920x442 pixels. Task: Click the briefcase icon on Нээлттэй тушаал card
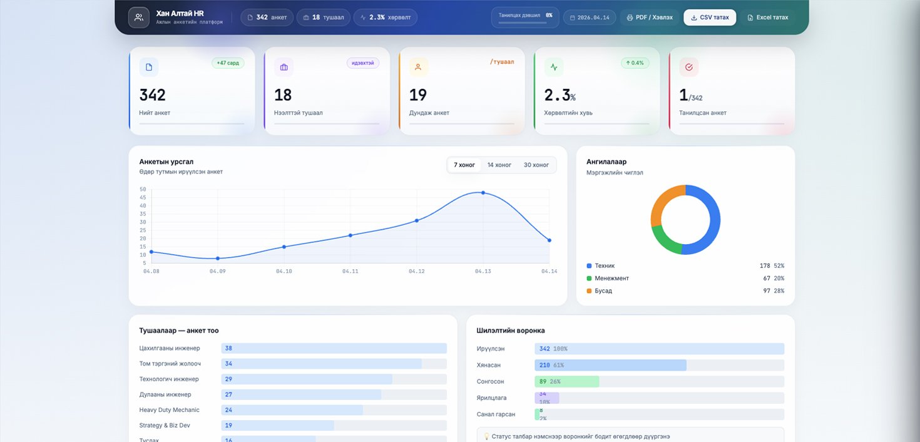coord(284,67)
